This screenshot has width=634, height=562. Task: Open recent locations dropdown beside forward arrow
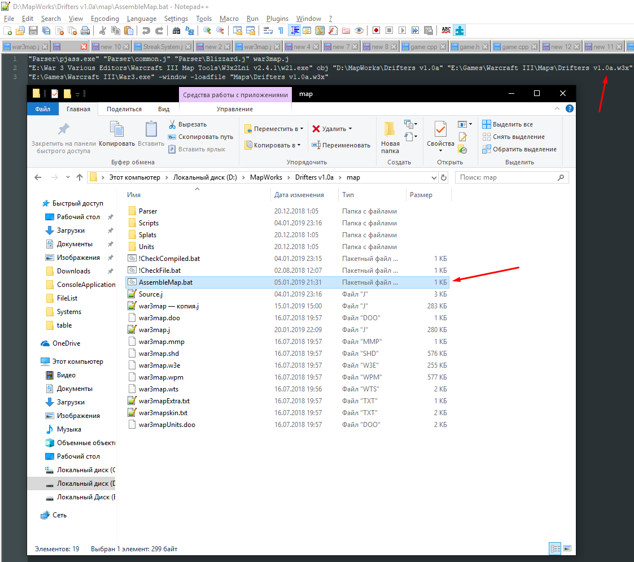coord(68,177)
